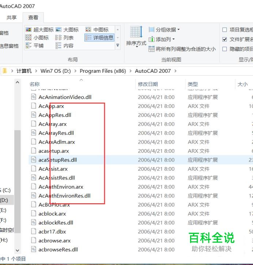Viewport: 253px width, 265px height.
Task: Size all columns to fit
Action: click(x=182, y=49)
